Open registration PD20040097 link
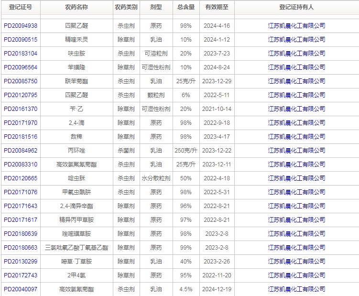The width and height of the screenshot is (359, 296). 21,289
